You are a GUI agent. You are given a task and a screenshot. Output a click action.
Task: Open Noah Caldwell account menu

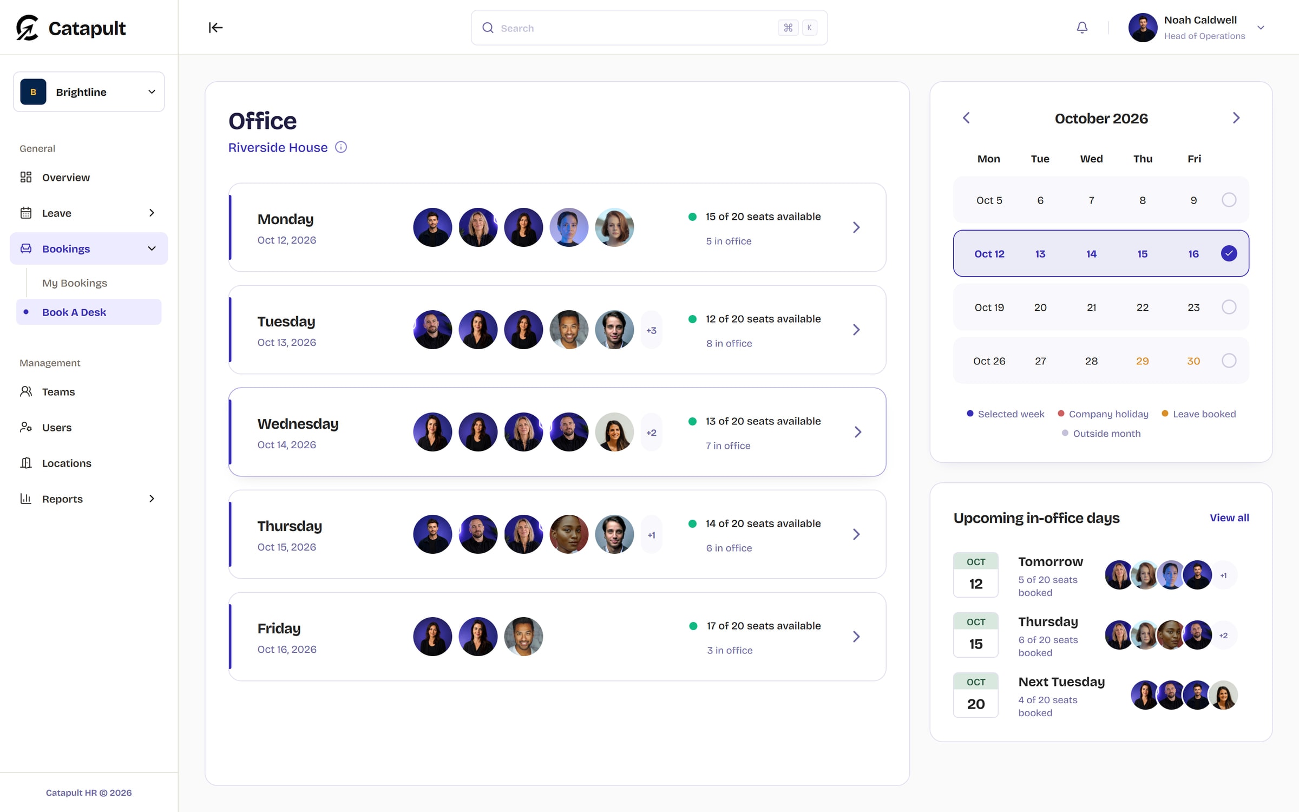click(1261, 28)
